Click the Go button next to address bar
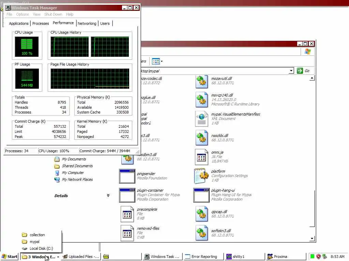The width and height of the screenshot is (349, 261). pos(303,71)
